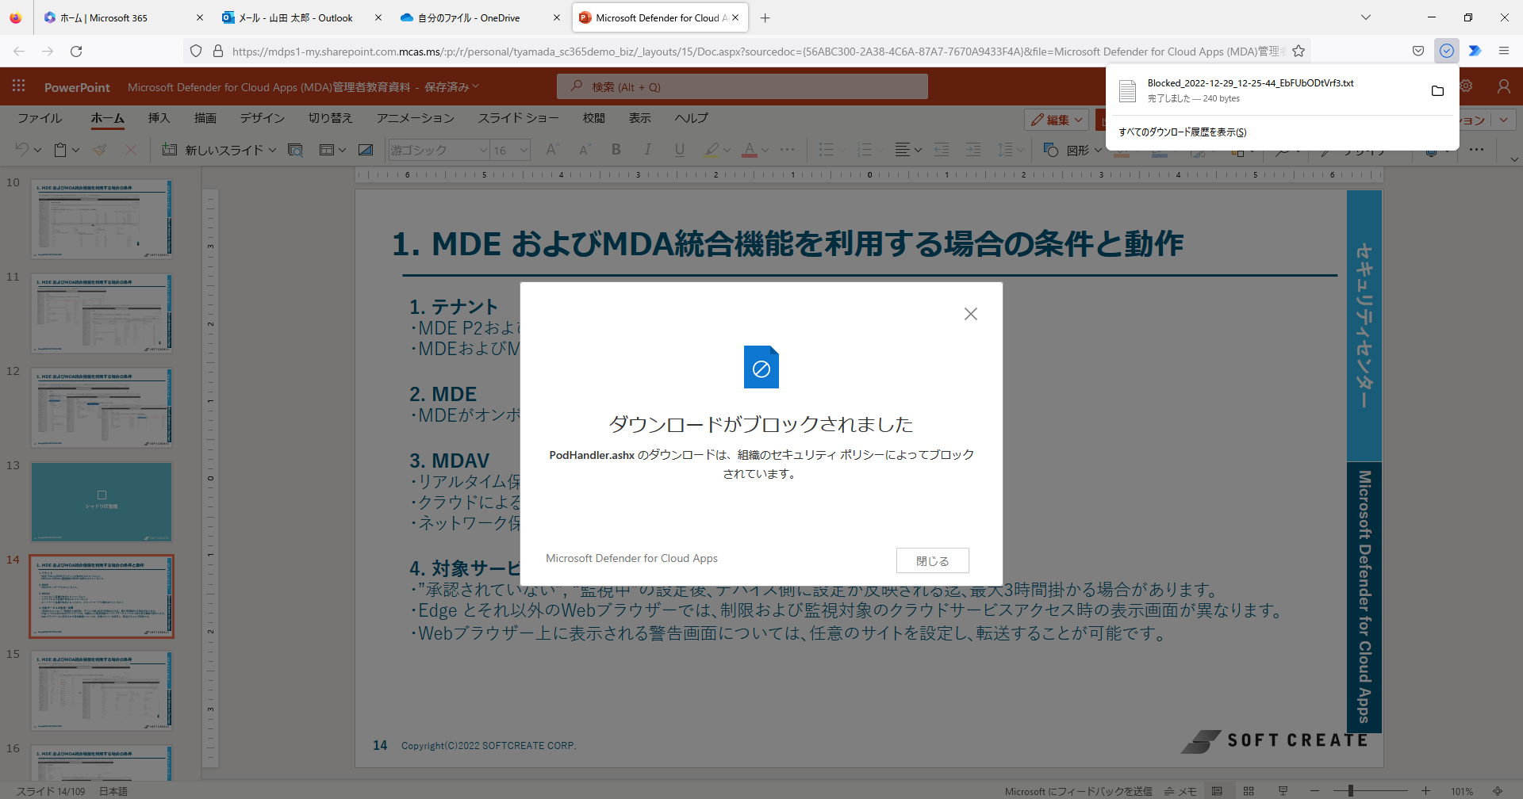Switch to slide sorter view icon

click(1249, 791)
